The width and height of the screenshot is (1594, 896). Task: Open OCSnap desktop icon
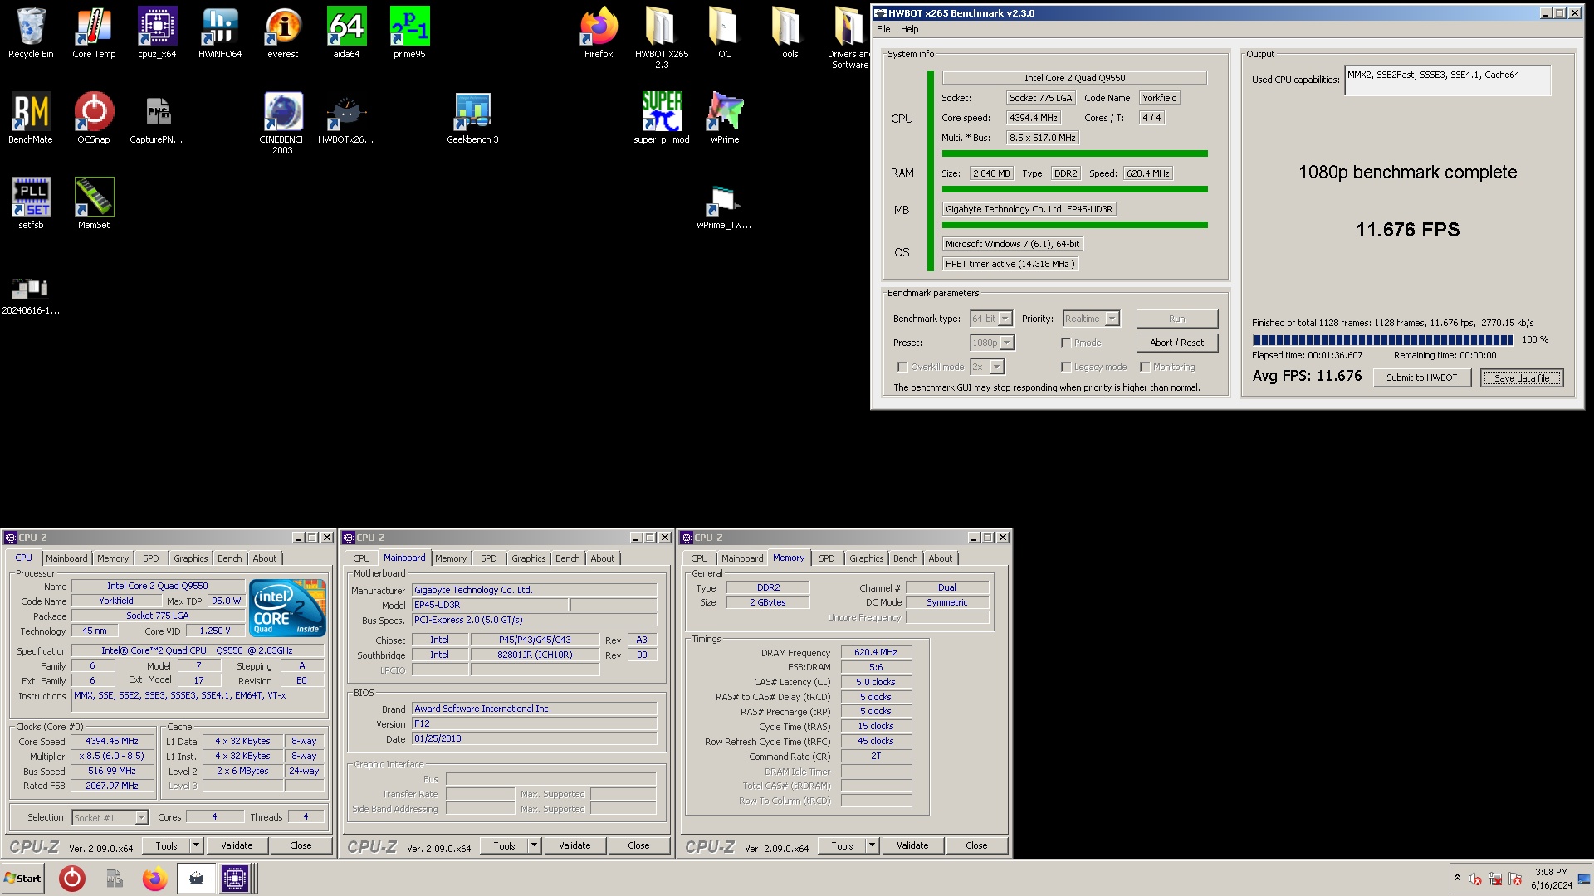tap(94, 119)
